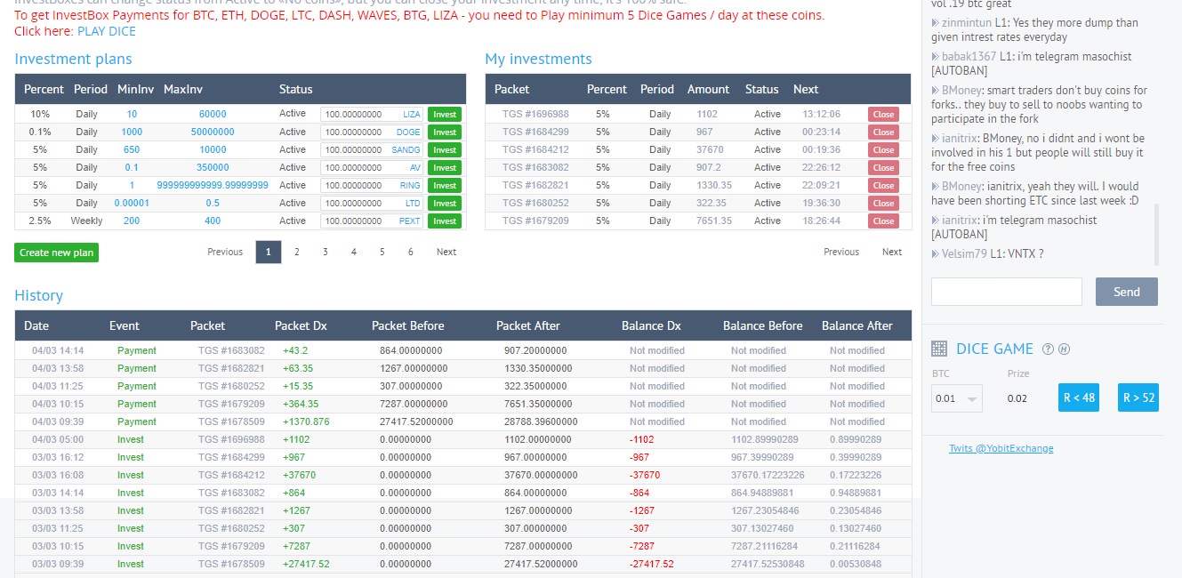Close investment TGS #1684212

point(883,149)
